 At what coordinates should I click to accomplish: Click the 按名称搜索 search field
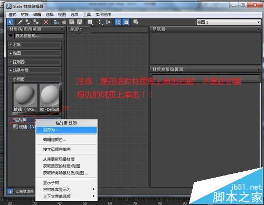coord(39,36)
